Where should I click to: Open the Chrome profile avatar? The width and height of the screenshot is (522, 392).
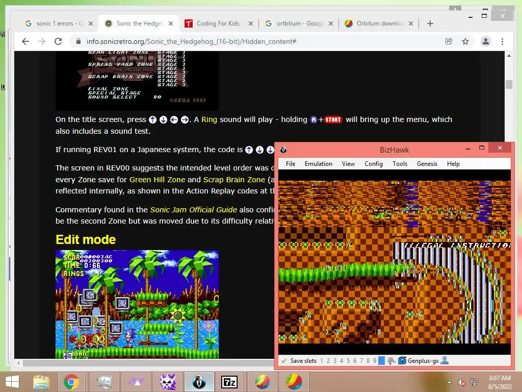tap(486, 41)
